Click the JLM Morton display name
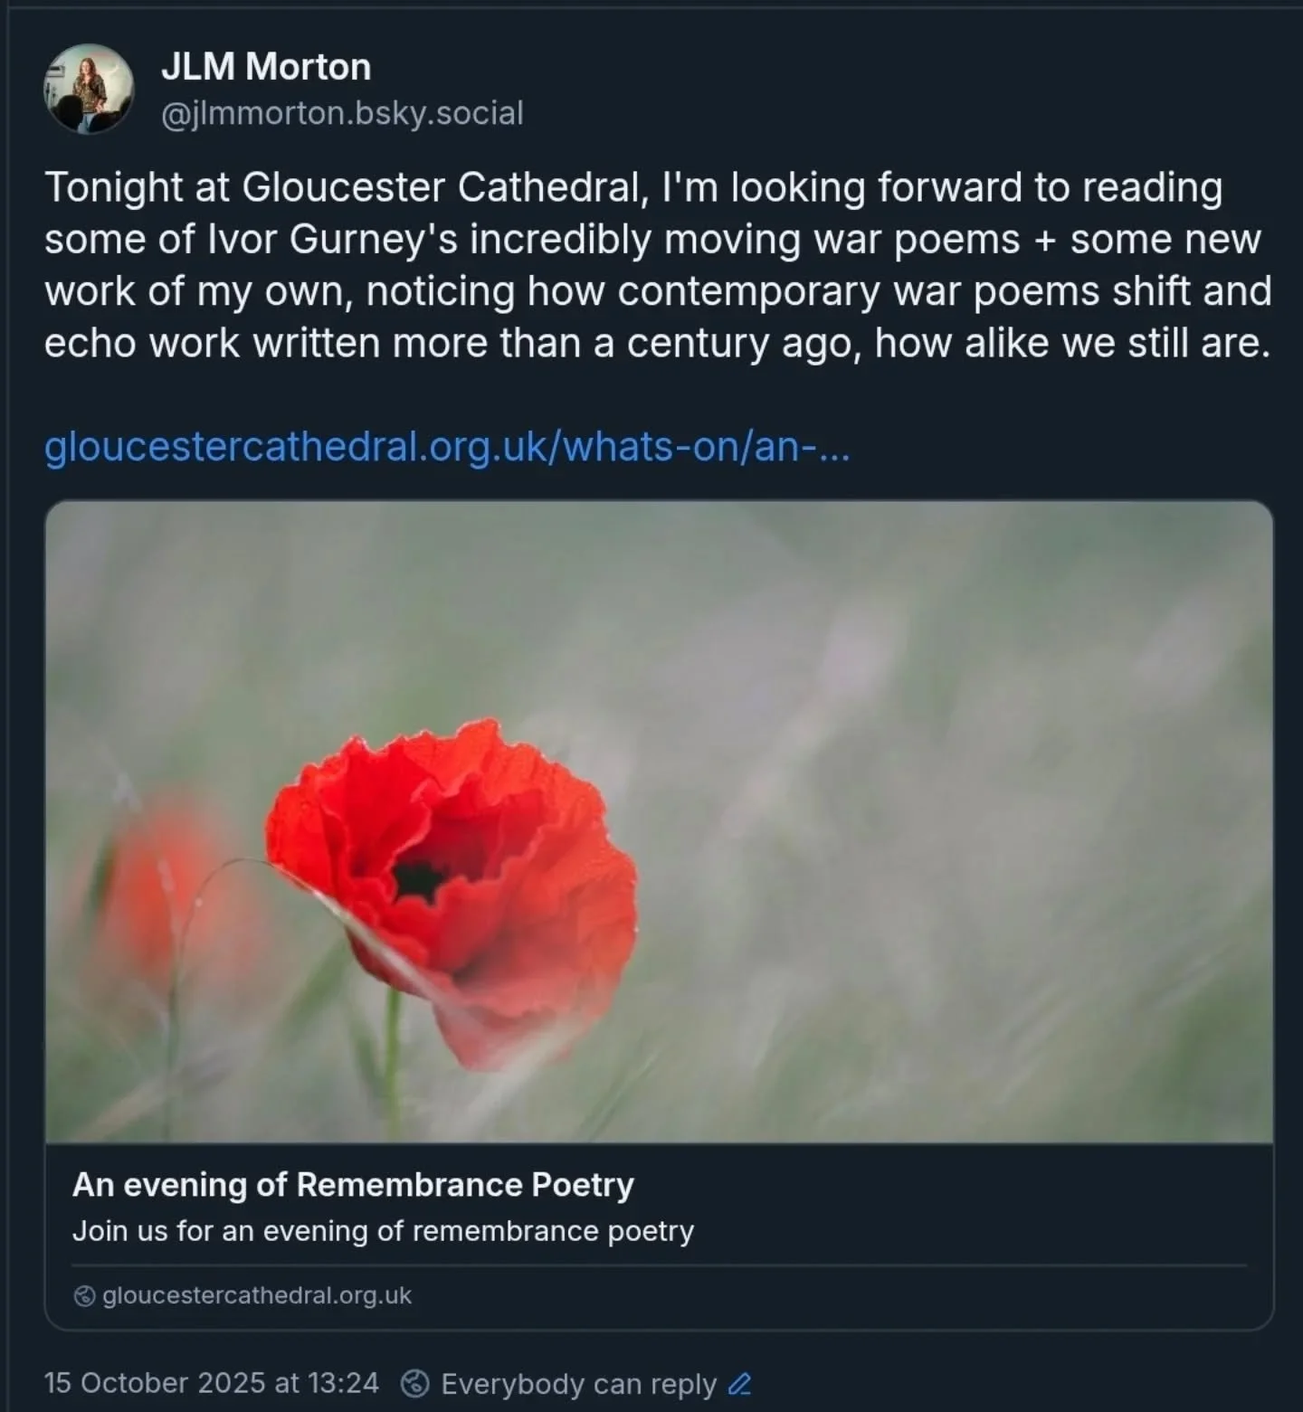The image size is (1303, 1412). (x=266, y=67)
